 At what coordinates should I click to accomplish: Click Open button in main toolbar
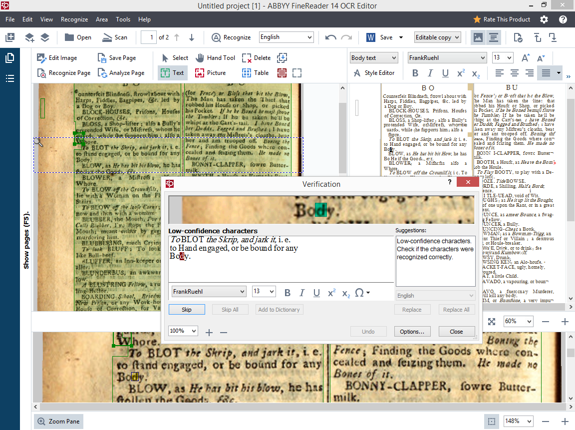78,37
